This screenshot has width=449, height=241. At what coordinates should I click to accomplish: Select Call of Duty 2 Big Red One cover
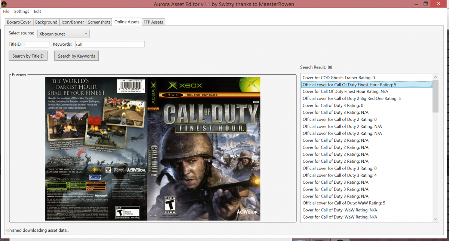pyautogui.click(x=367, y=99)
